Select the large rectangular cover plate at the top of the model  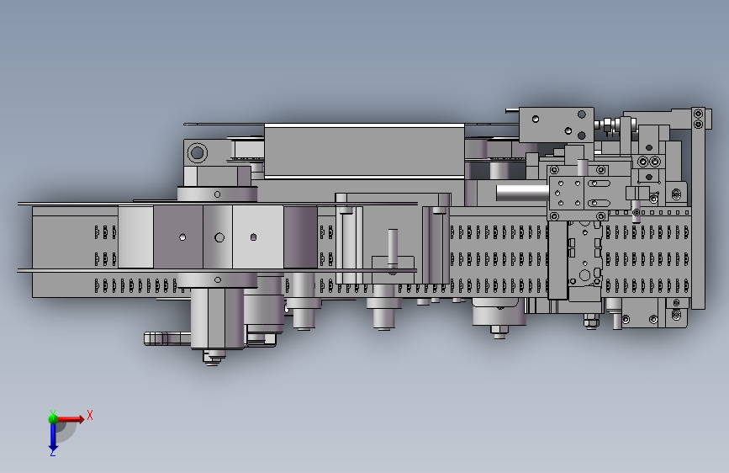pyautogui.click(x=364, y=151)
